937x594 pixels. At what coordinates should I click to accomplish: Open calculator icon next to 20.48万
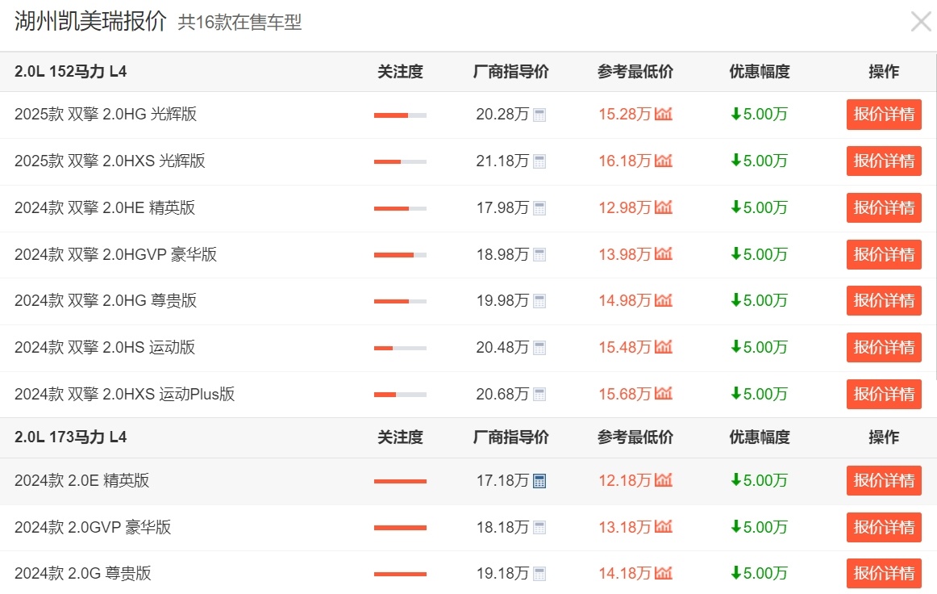click(539, 348)
